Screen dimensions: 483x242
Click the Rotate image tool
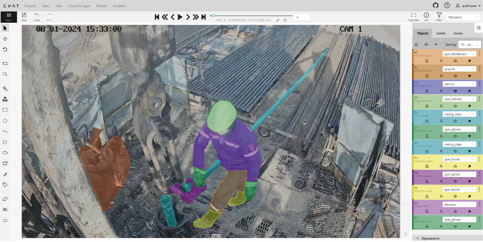coord(5,49)
